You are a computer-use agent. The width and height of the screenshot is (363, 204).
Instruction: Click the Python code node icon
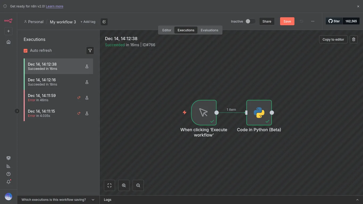click(259, 113)
